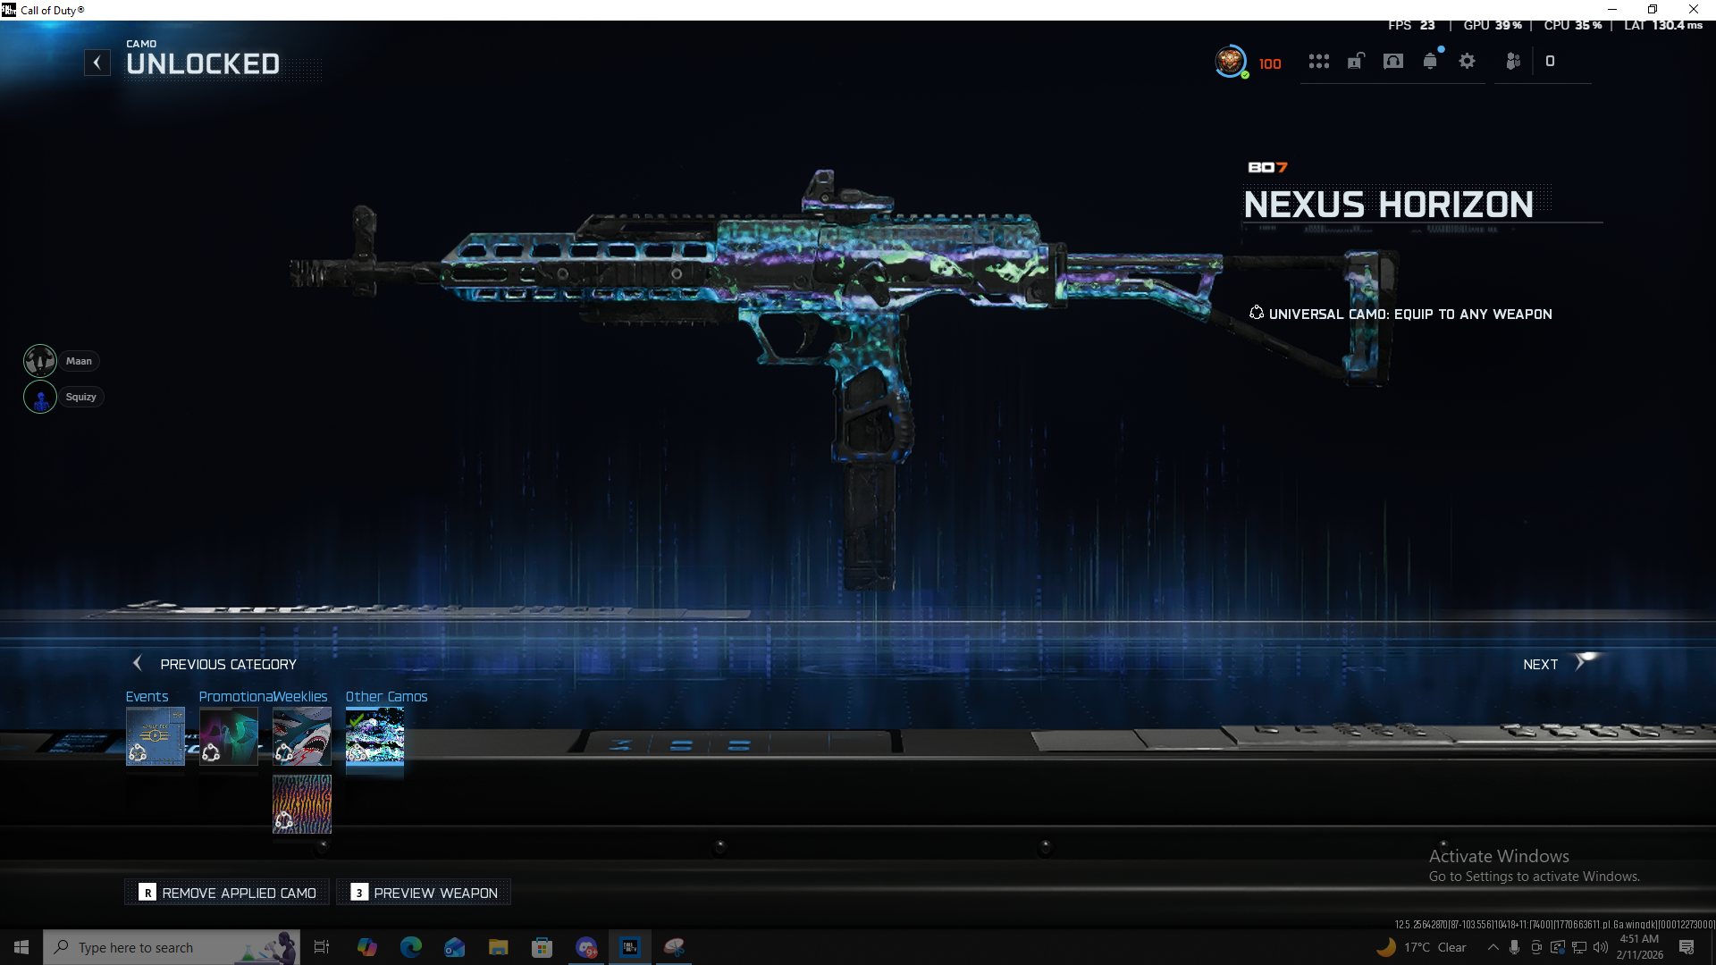This screenshot has height=965, width=1716.
Task: Click PREVIEW WEAPON button
Action: [425, 893]
